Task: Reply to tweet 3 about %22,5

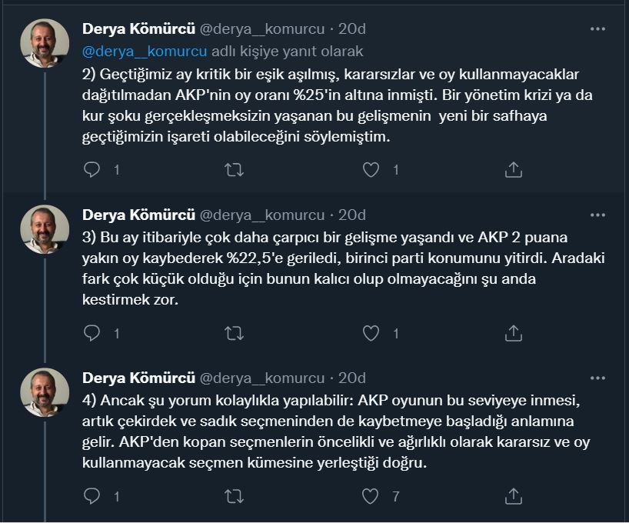Action: point(92,333)
